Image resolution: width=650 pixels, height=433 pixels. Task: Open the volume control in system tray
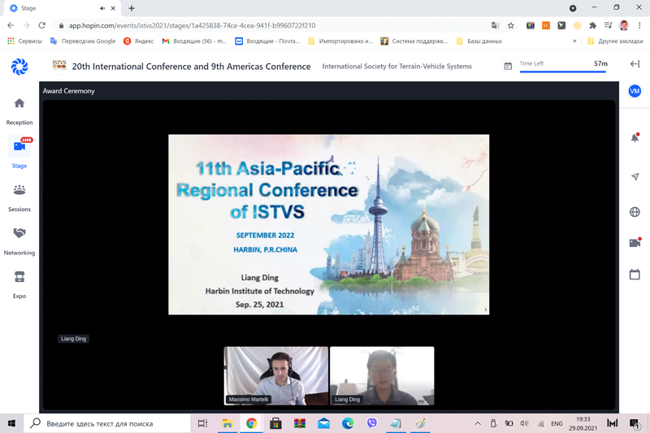click(x=524, y=423)
